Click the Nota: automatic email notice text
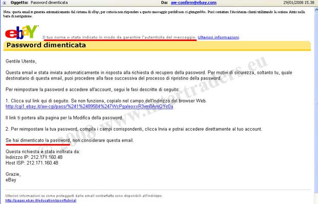 pyautogui.click(x=154, y=14)
